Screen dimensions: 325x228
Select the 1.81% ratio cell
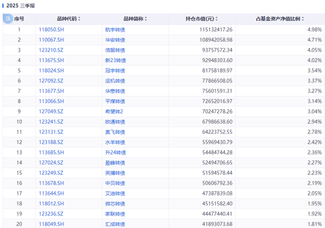(314, 224)
